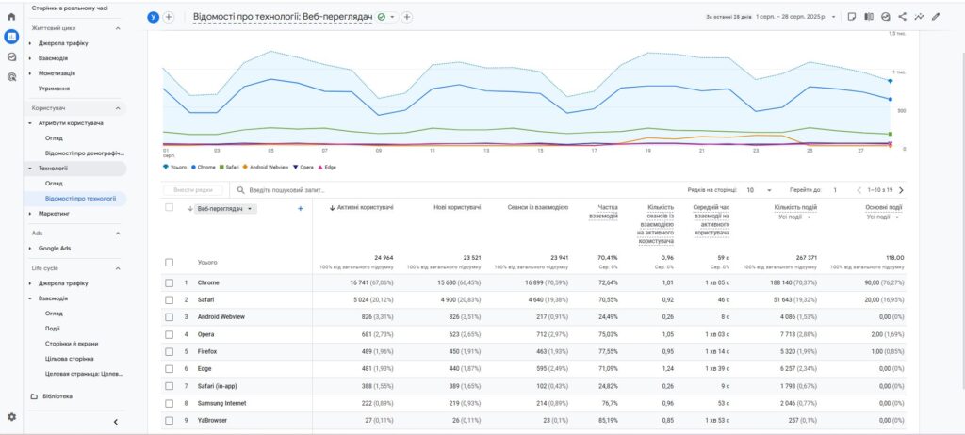This screenshot has height=435, width=965.
Task: Open Admin settings gear icon
Action: click(x=11, y=416)
